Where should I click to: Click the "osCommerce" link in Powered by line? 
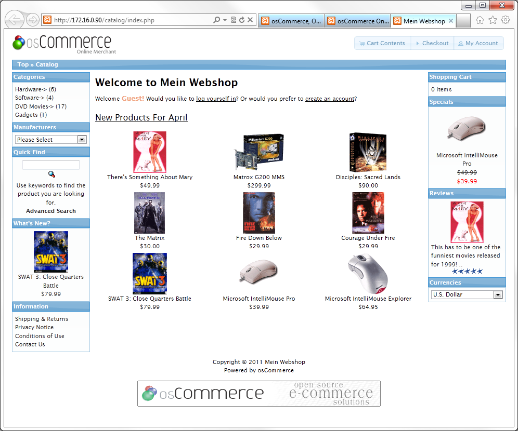(x=276, y=370)
